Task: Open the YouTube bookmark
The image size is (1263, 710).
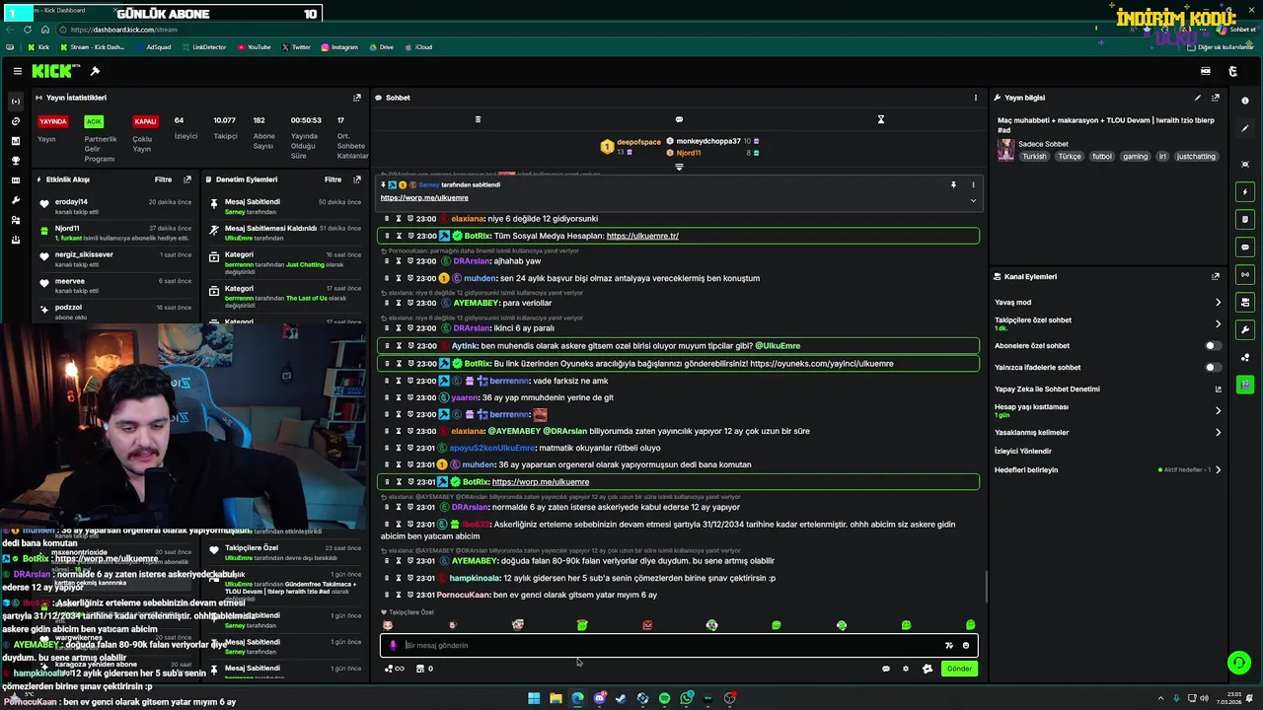Action: coord(254,47)
